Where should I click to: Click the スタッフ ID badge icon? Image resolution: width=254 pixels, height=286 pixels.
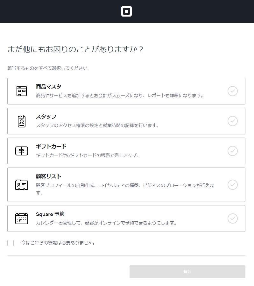(22, 121)
